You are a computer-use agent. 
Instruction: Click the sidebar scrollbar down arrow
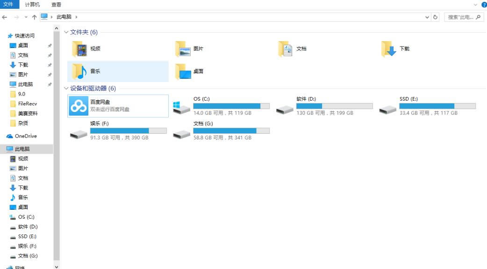pos(56,266)
